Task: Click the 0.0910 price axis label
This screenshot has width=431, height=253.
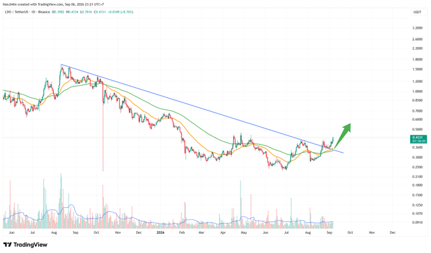Action: coord(417,222)
